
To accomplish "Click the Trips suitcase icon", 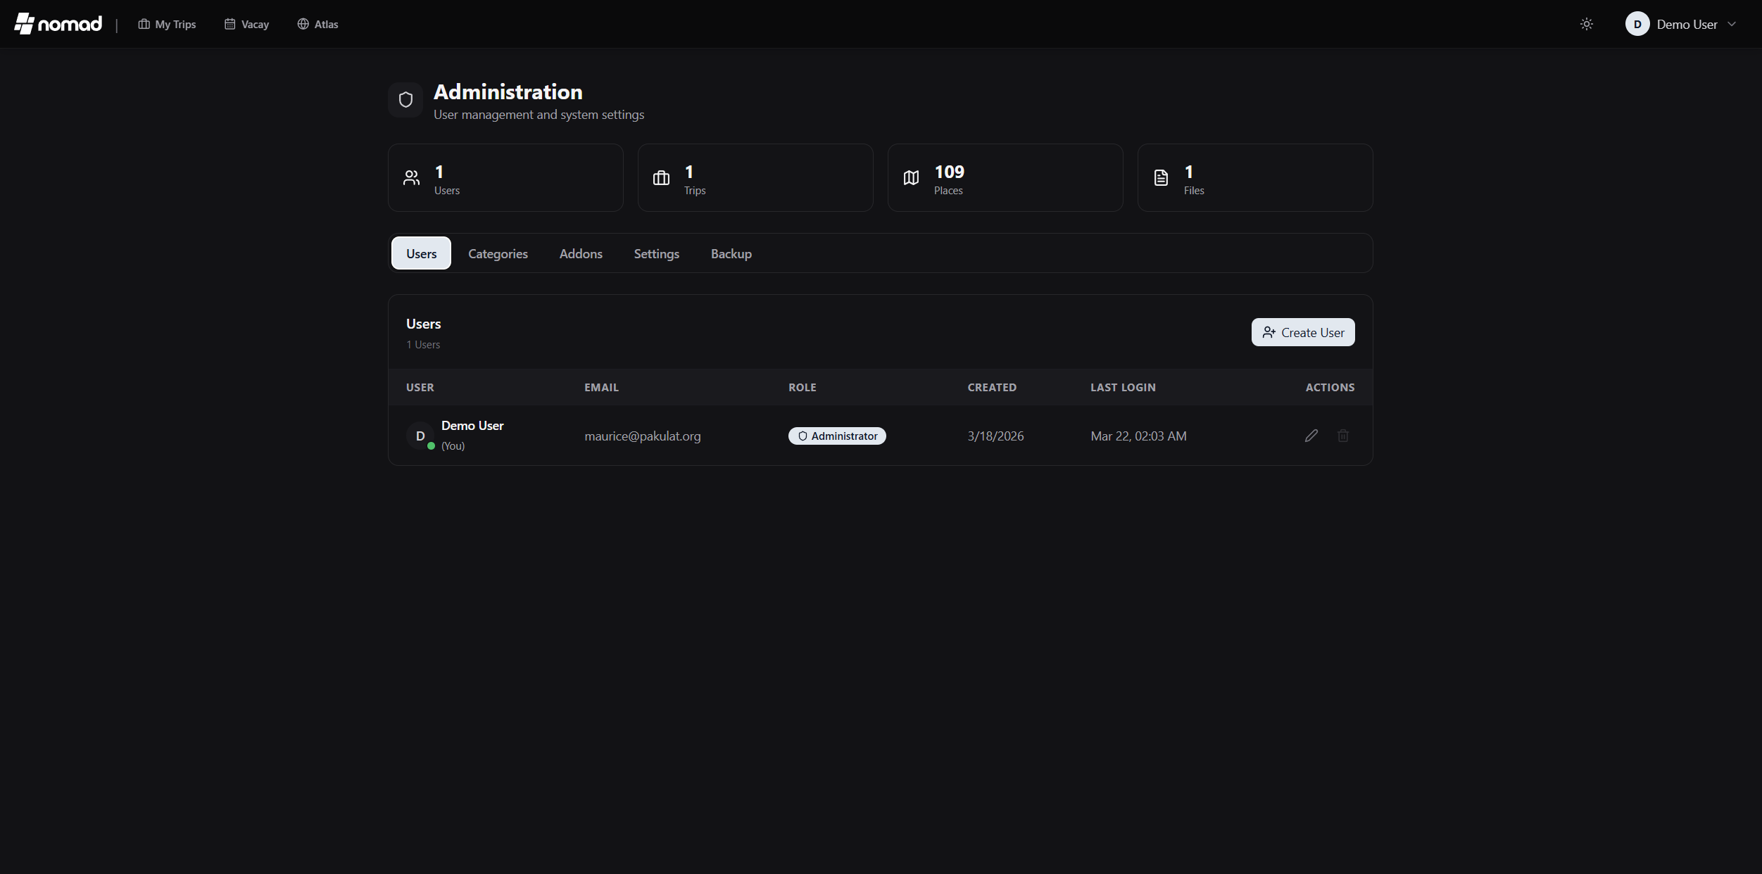I will [661, 178].
